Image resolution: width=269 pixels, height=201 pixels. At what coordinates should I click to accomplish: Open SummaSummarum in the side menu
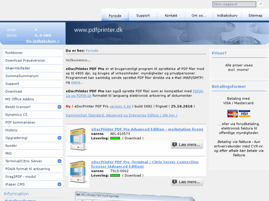[x=33, y=76]
